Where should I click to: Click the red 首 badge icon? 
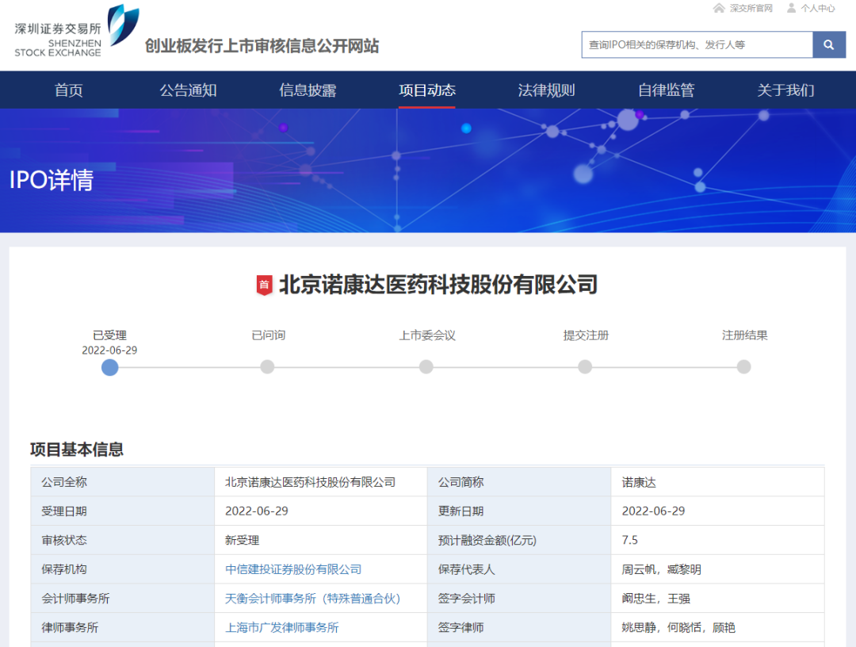click(264, 285)
